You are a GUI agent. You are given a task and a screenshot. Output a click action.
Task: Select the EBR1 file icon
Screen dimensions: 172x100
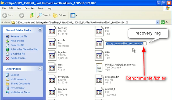99,31
